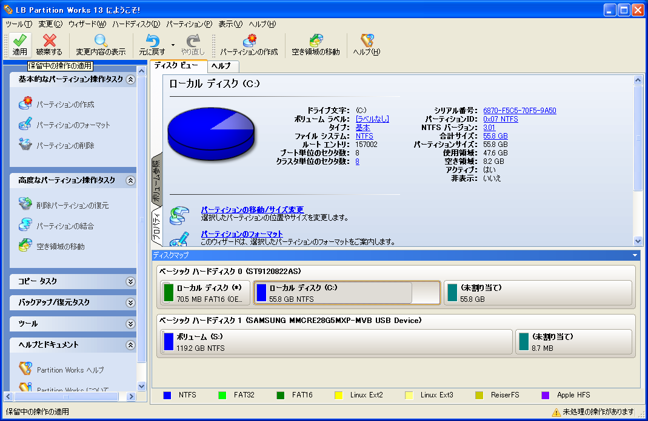Image resolution: width=648 pixels, height=421 pixels.
Task: Click 空き領域の移動 icon in the toolbar
Action: pos(316,41)
